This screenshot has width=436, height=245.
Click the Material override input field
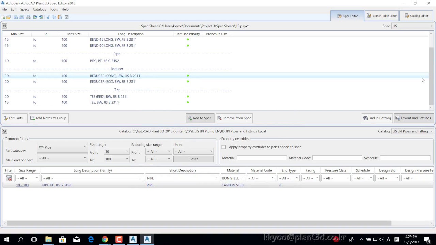pos(262,158)
